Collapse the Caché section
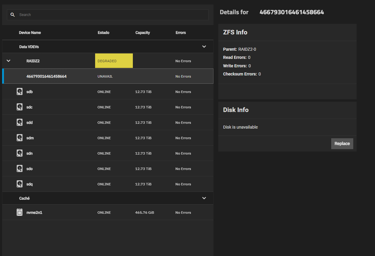The width and height of the screenshot is (375, 256). [204, 198]
